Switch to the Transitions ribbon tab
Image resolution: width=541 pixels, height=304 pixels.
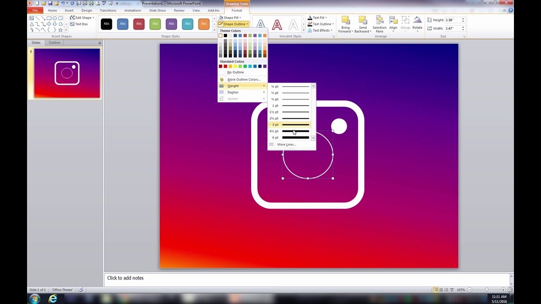(x=108, y=11)
